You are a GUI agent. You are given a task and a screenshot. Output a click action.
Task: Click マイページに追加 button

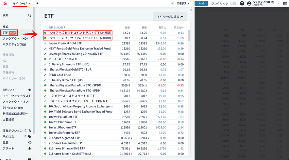[x=170, y=17]
